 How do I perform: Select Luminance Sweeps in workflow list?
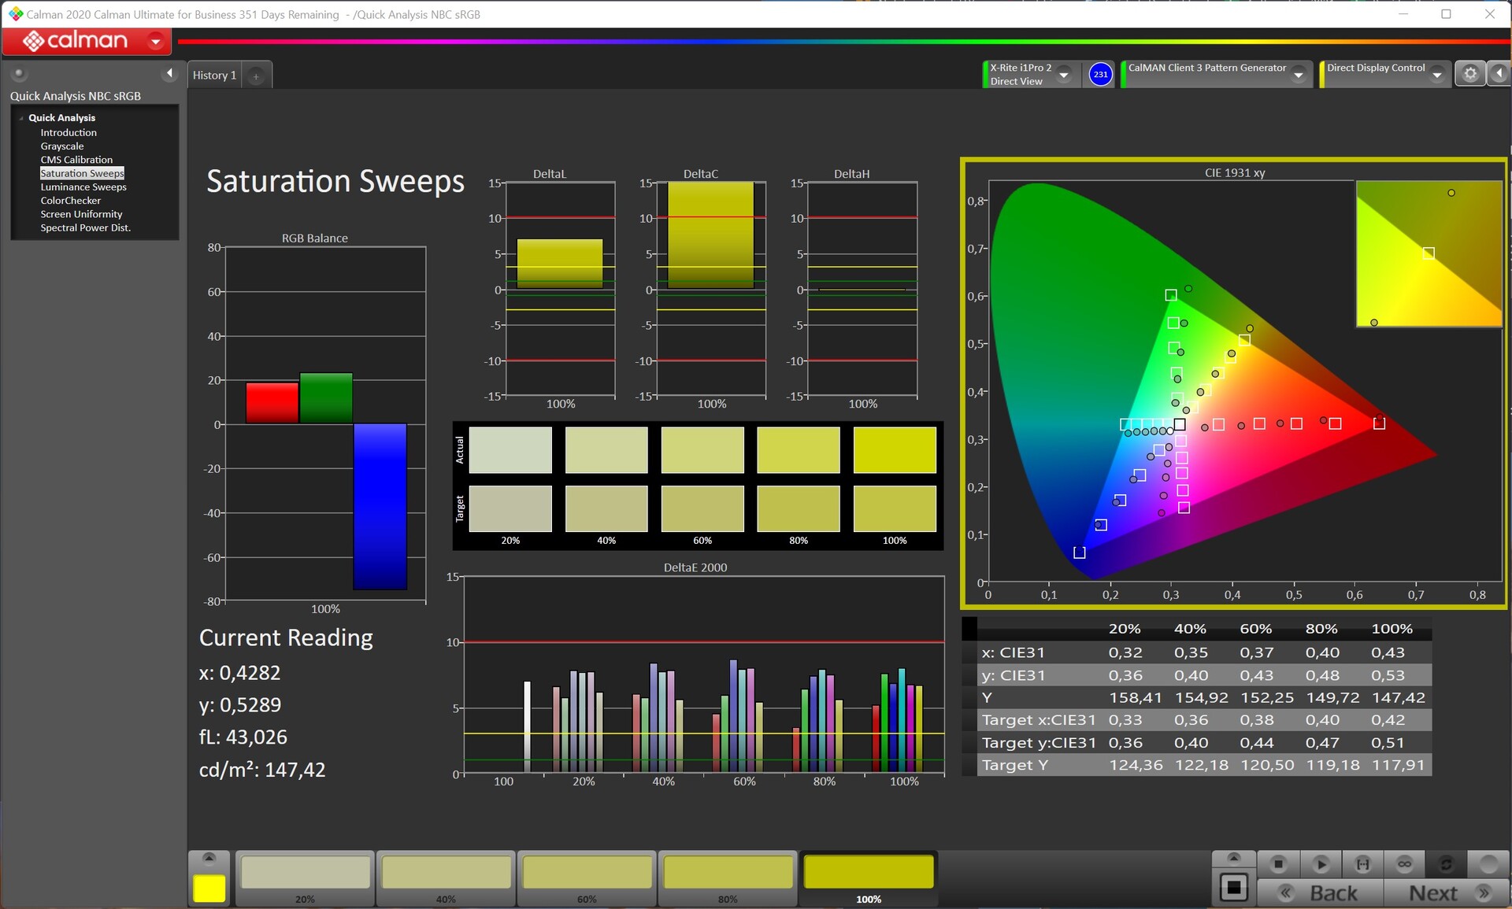83,187
